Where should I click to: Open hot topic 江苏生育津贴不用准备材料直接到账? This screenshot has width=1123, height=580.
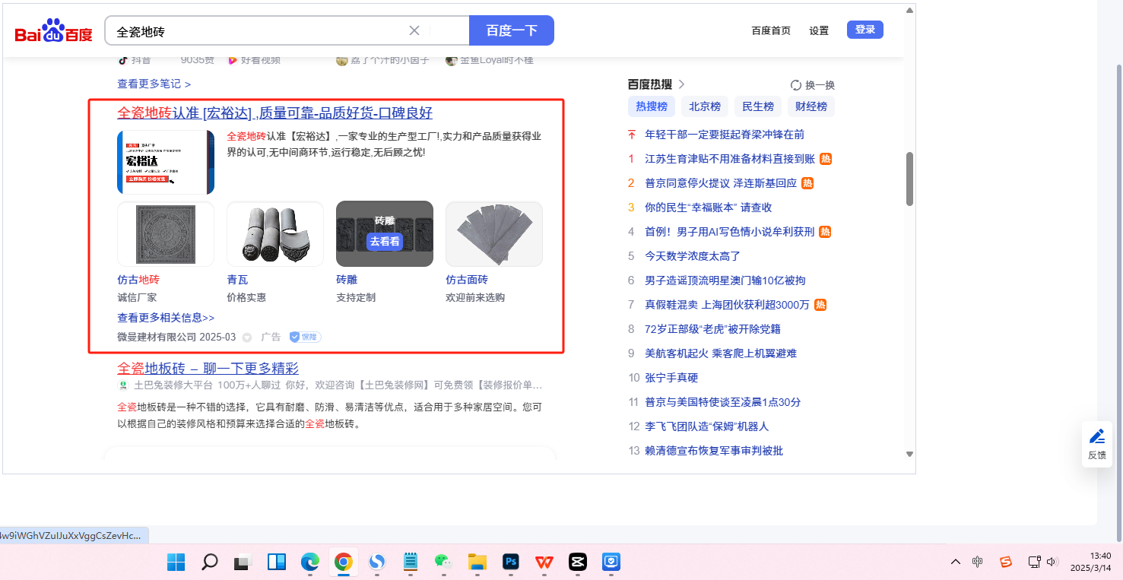coord(730,159)
